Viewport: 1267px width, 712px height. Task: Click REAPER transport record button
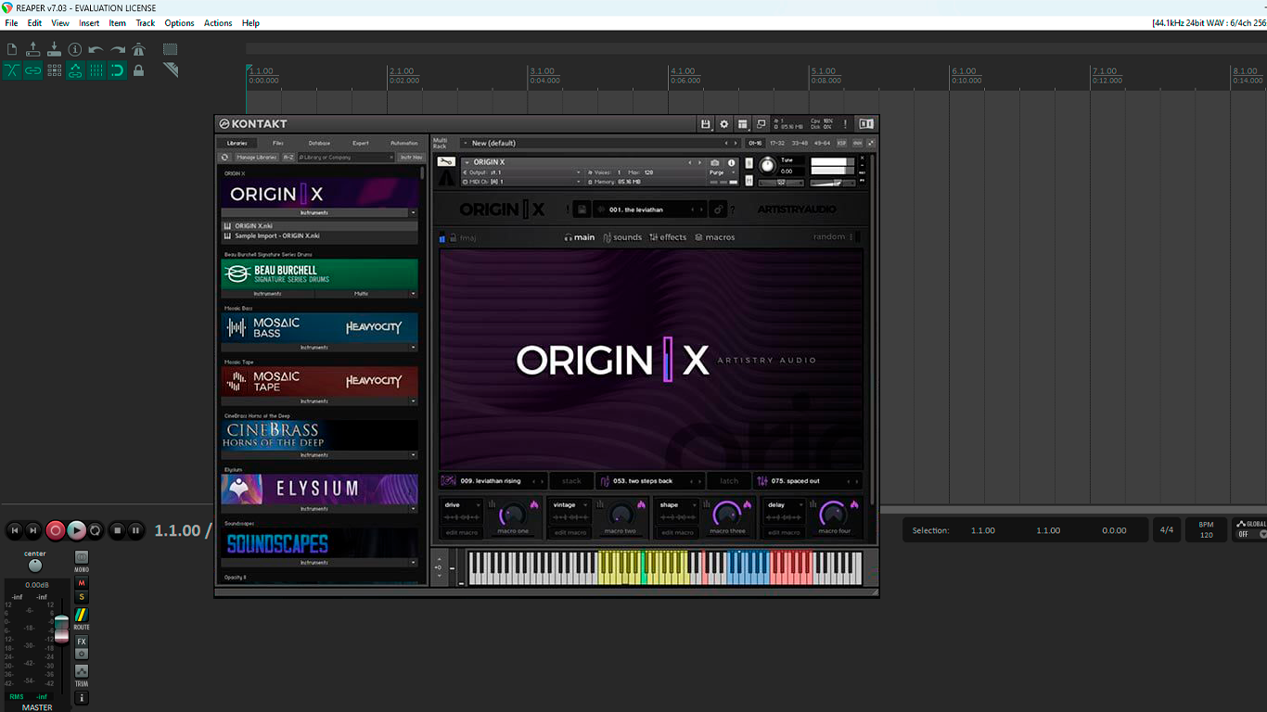[x=56, y=530]
